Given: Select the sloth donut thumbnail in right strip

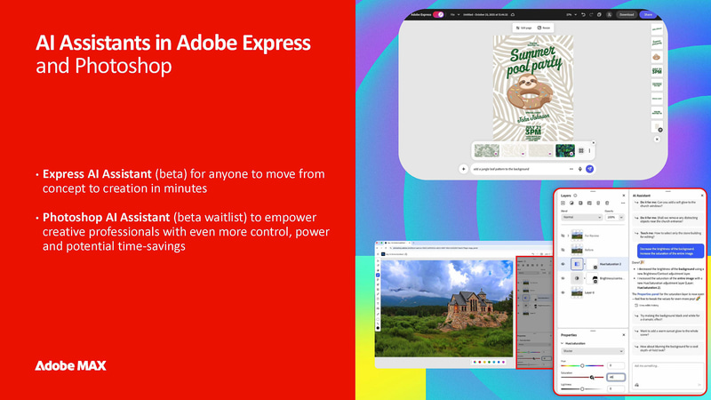Looking at the screenshot, I should click(657, 57).
